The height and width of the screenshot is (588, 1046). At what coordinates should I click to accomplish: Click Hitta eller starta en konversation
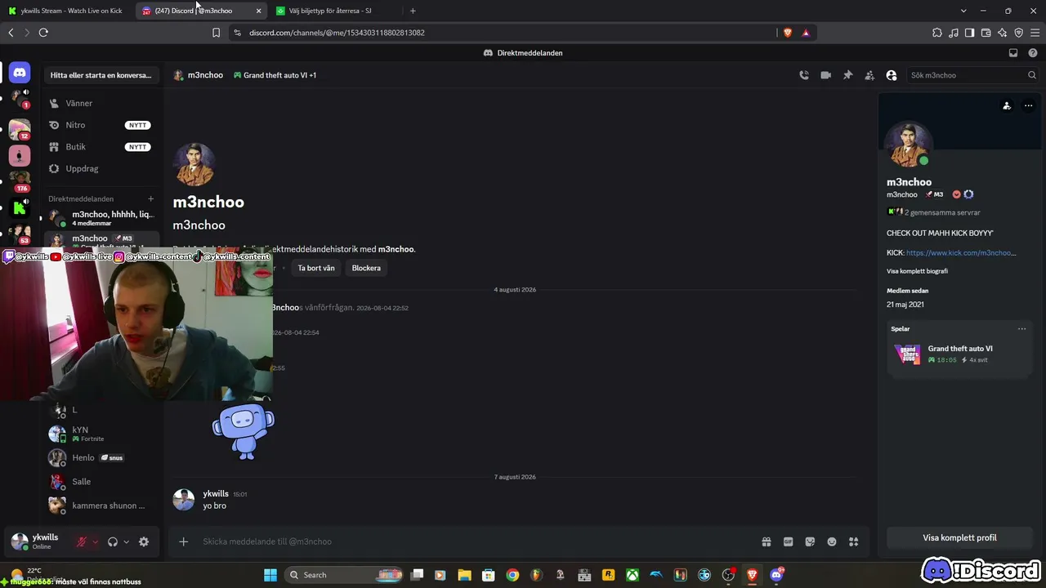101,75
